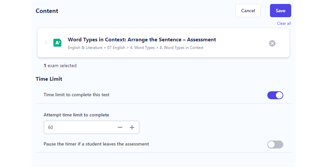Increase the time limit with the plus icon
Viewport: 330px width, 168px height.
tap(132, 127)
